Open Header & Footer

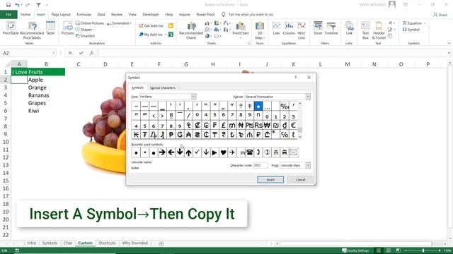point(379,30)
